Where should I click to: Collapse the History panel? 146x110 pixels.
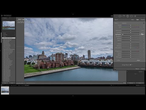pos(3,36)
